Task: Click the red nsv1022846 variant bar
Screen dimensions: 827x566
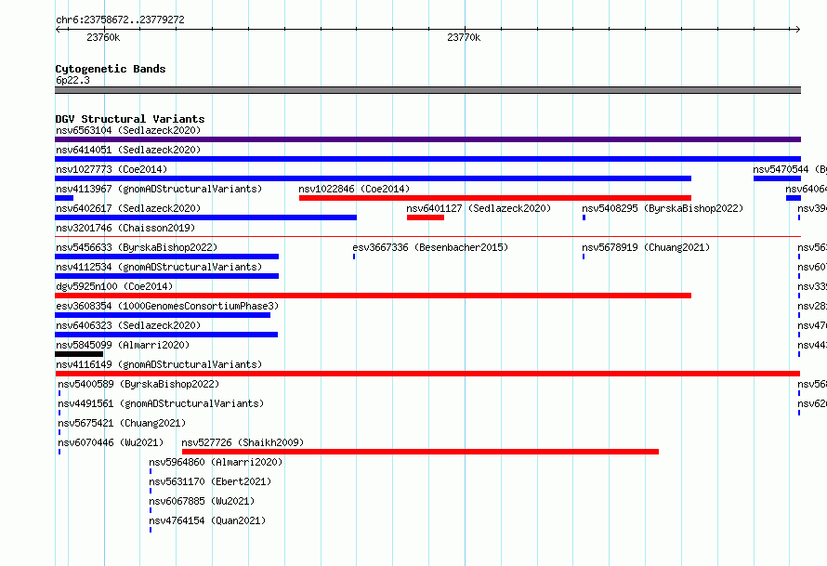Action: tap(495, 198)
